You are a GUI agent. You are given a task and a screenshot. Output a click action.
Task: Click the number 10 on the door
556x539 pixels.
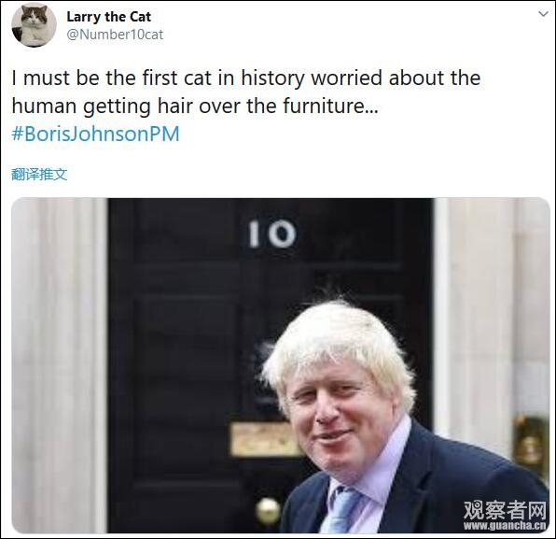(x=271, y=234)
